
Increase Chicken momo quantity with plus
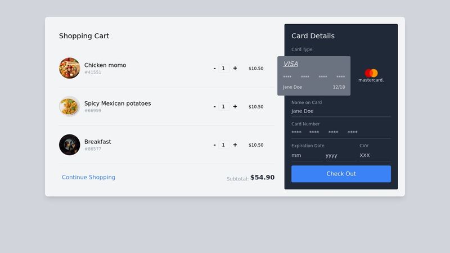pos(235,69)
